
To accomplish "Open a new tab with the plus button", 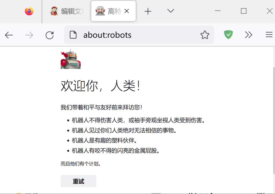I will 148,11.
